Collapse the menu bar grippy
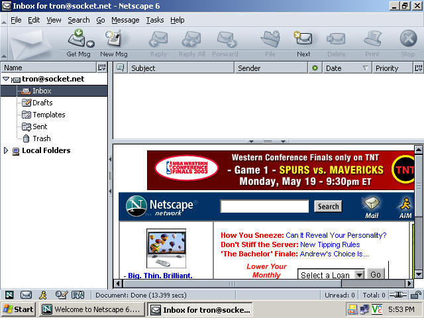Screen dimensions: 424x318 (4, 20)
